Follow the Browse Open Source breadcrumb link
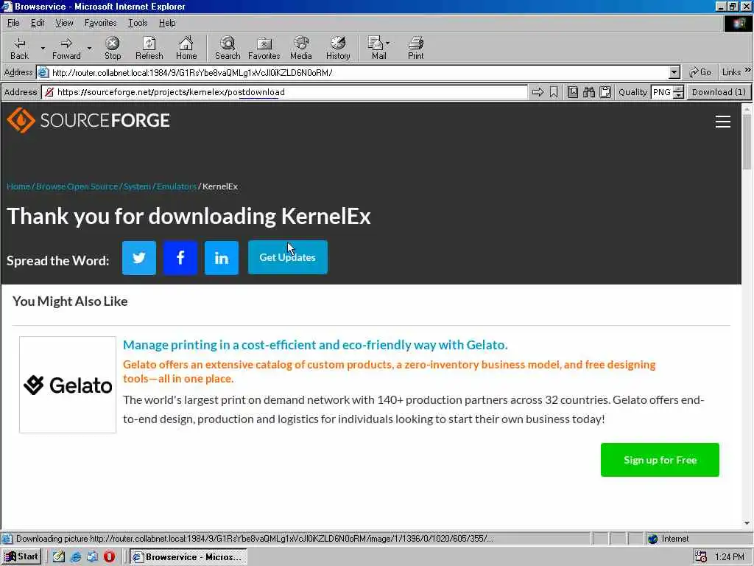The image size is (754, 566). [77, 186]
